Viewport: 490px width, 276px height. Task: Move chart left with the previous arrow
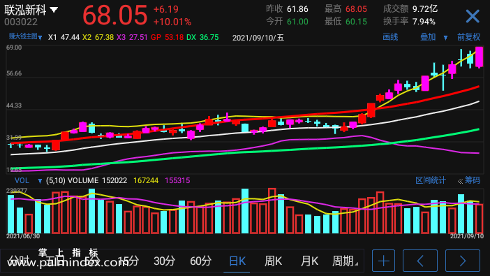[420, 261]
